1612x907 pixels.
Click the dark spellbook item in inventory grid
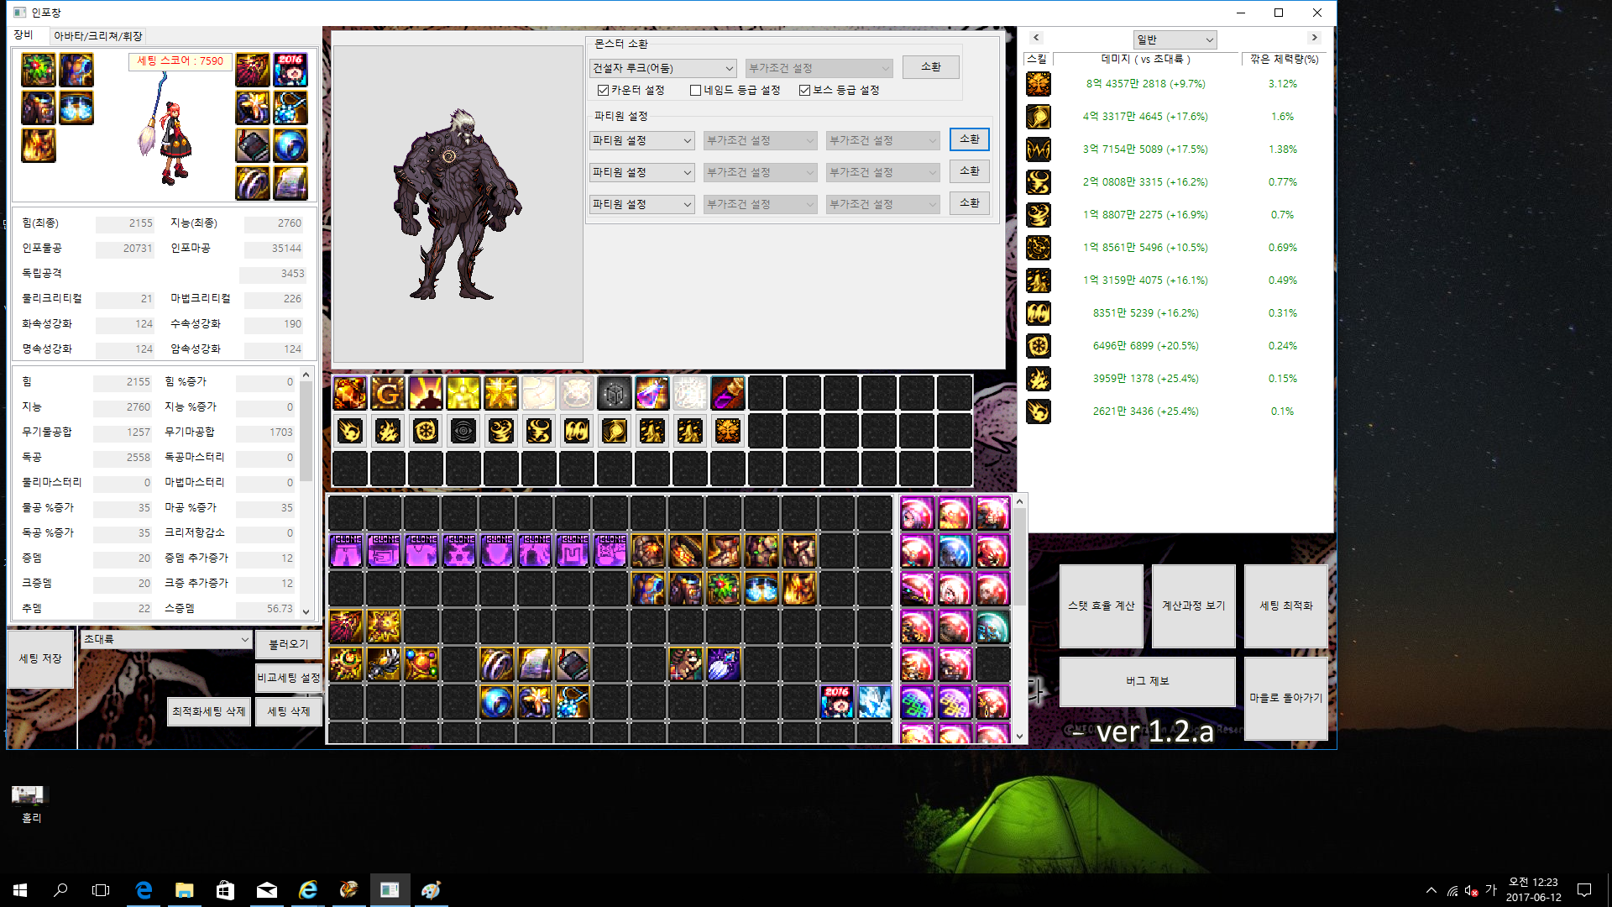[573, 664]
